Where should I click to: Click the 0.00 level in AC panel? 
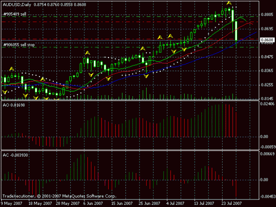[264, 180]
